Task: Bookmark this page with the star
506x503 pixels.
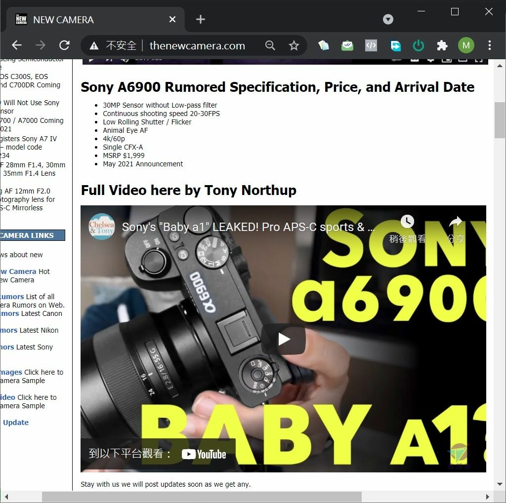Action: [x=294, y=45]
